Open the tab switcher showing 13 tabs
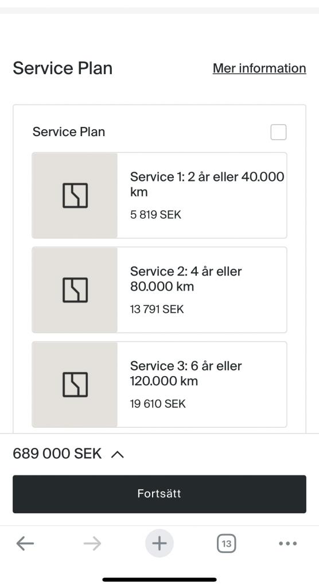The width and height of the screenshot is (319, 588). coord(227,543)
